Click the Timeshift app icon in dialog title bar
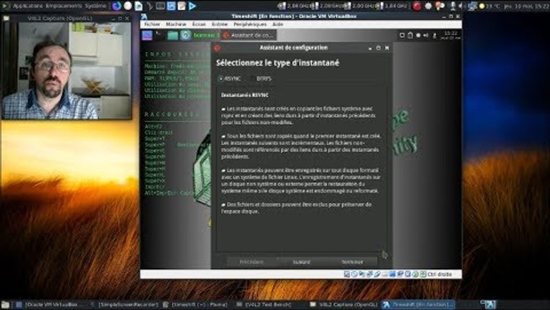The height and width of the screenshot is (310, 550). [217, 48]
